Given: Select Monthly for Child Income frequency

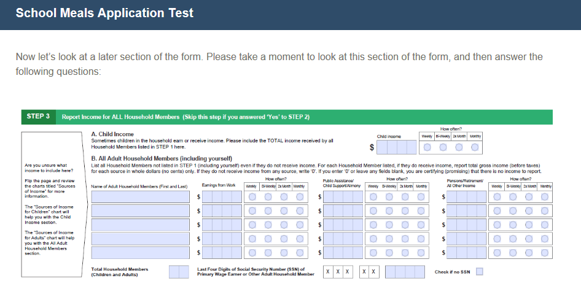Looking at the screenshot, I should 475,148.
